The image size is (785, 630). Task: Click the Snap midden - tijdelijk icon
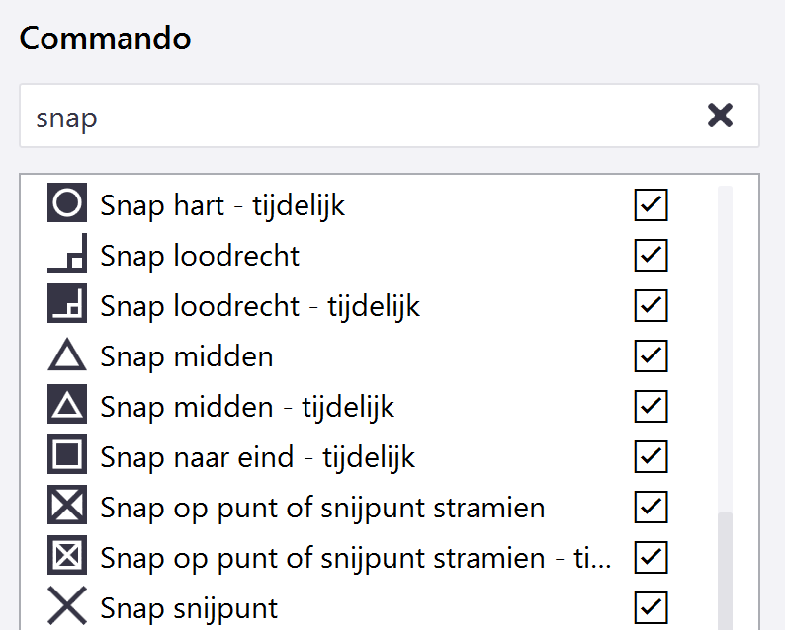pos(67,406)
